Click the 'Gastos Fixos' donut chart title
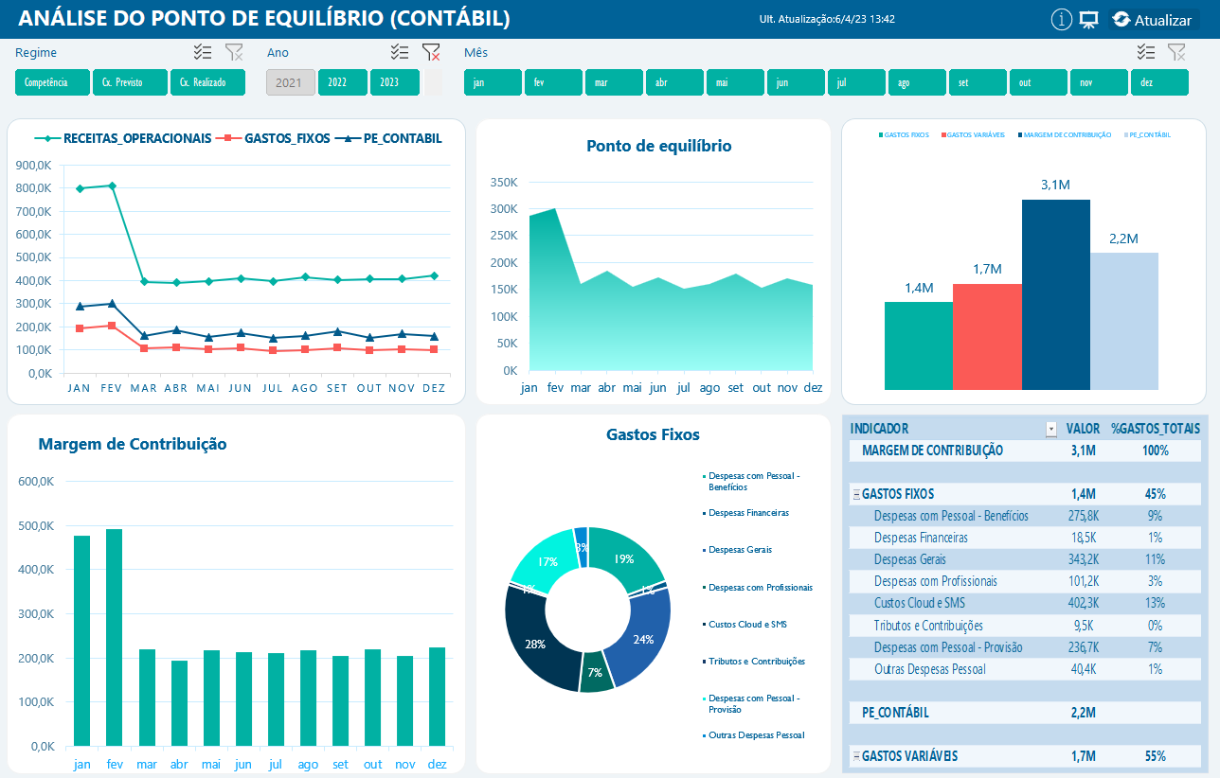 [653, 435]
